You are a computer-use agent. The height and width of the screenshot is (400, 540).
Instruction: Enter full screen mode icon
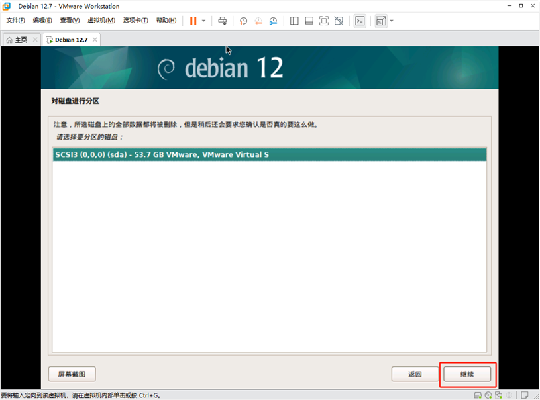324,21
